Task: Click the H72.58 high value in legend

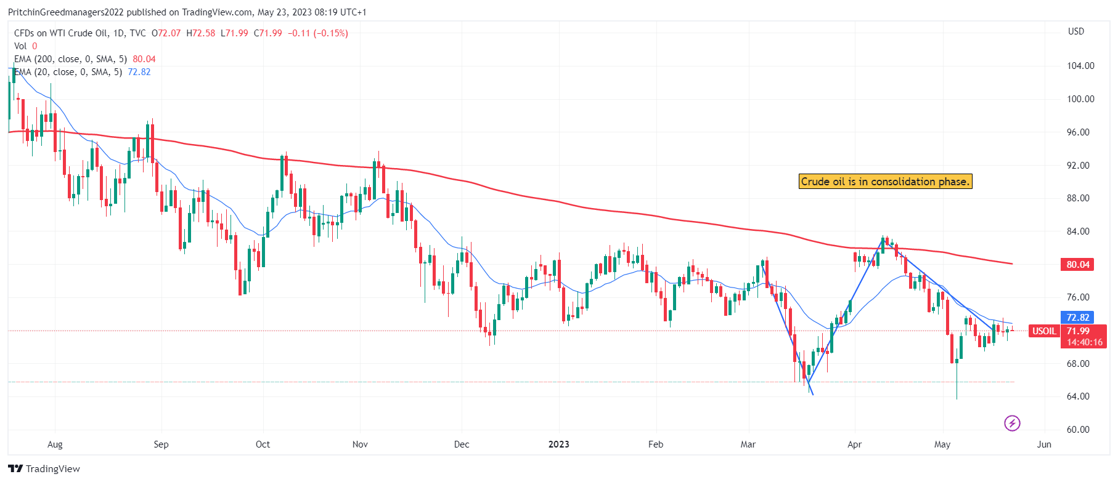Action: point(201,33)
